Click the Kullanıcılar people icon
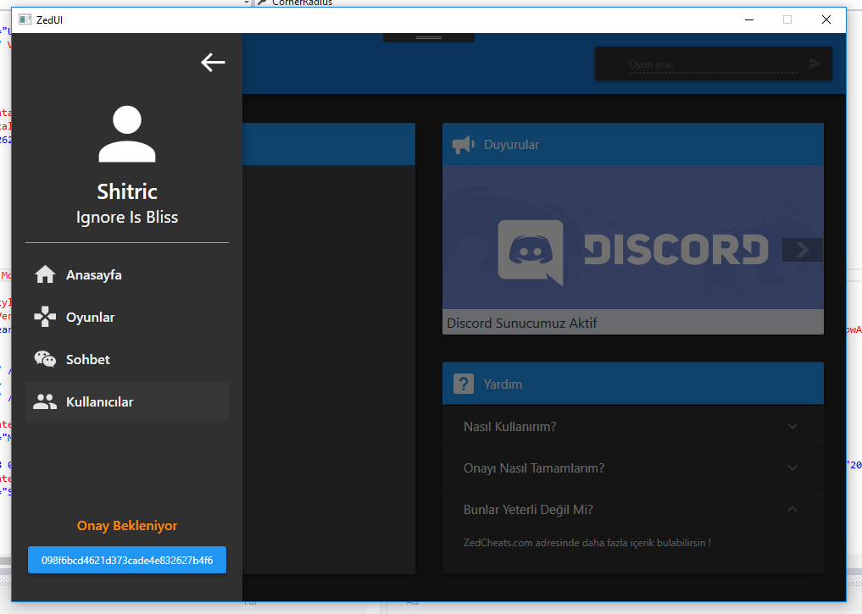862x614 pixels. click(45, 401)
